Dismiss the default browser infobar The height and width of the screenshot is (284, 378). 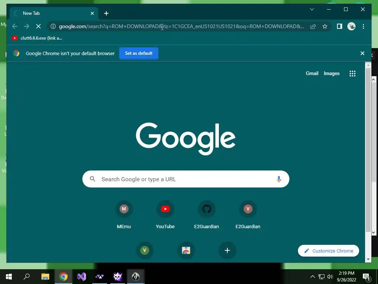(x=362, y=53)
